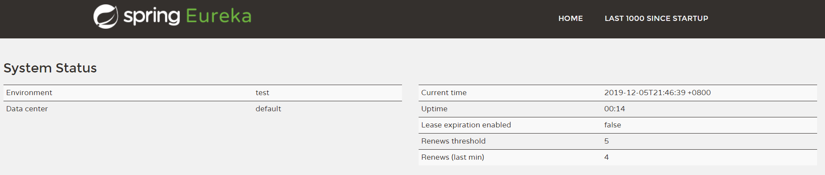
Task: Click the Renews threshold label
Action: click(454, 141)
